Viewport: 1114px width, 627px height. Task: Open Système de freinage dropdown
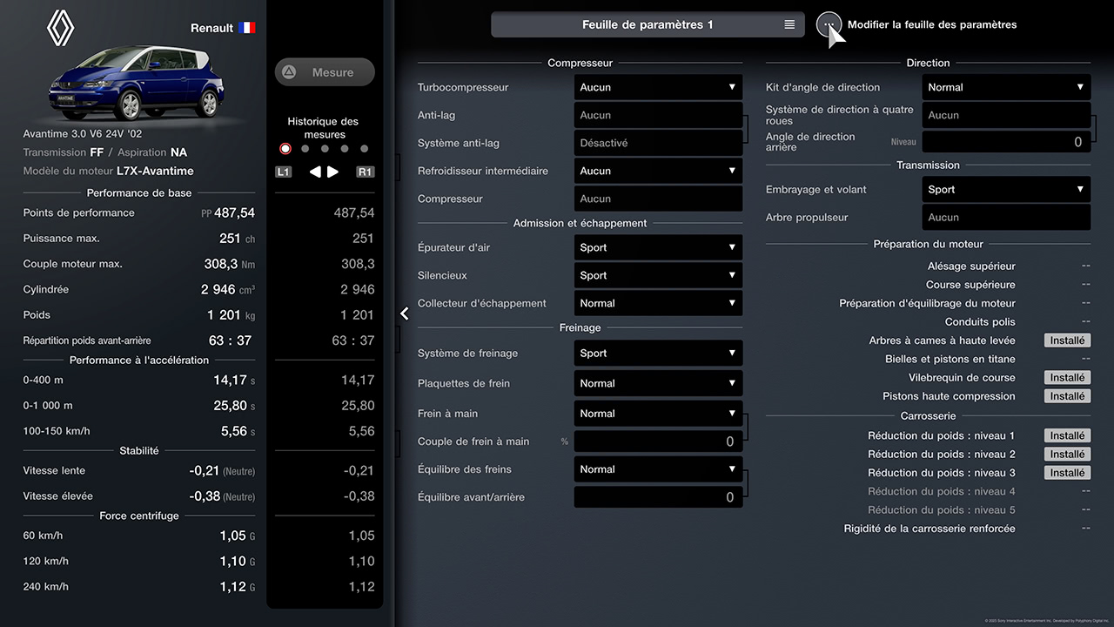tap(659, 353)
